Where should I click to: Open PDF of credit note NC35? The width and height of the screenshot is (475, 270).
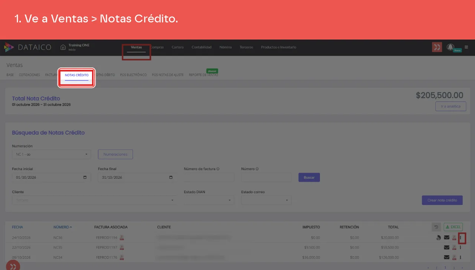[454, 247]
